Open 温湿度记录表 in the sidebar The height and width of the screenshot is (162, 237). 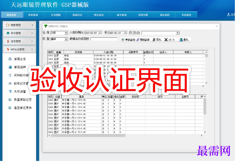pos(20,108)
